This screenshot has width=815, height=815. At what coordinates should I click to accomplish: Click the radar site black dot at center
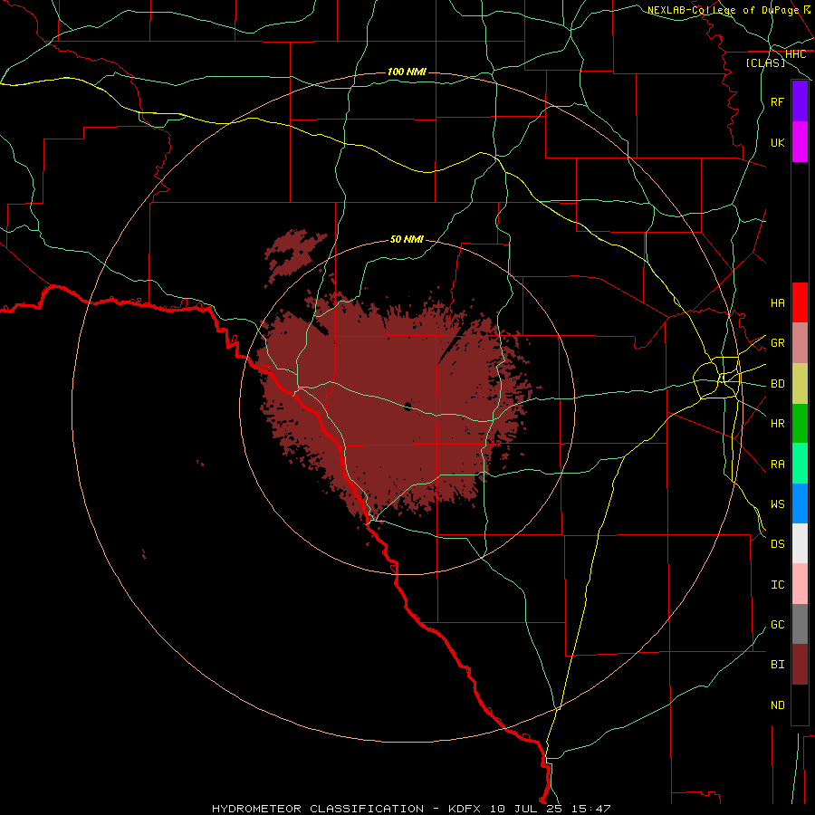(x=408, y=407)
